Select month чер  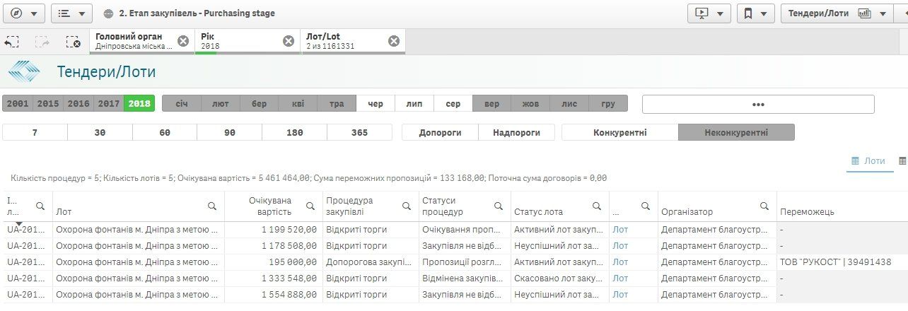tap(376, 103)
